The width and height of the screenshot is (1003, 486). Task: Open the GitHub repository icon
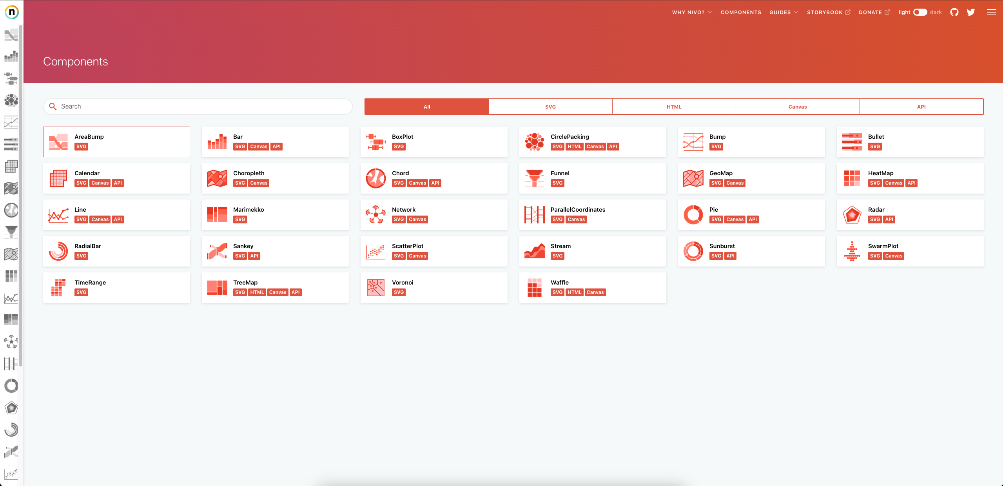pyautogui.click(x=954, y=12)
